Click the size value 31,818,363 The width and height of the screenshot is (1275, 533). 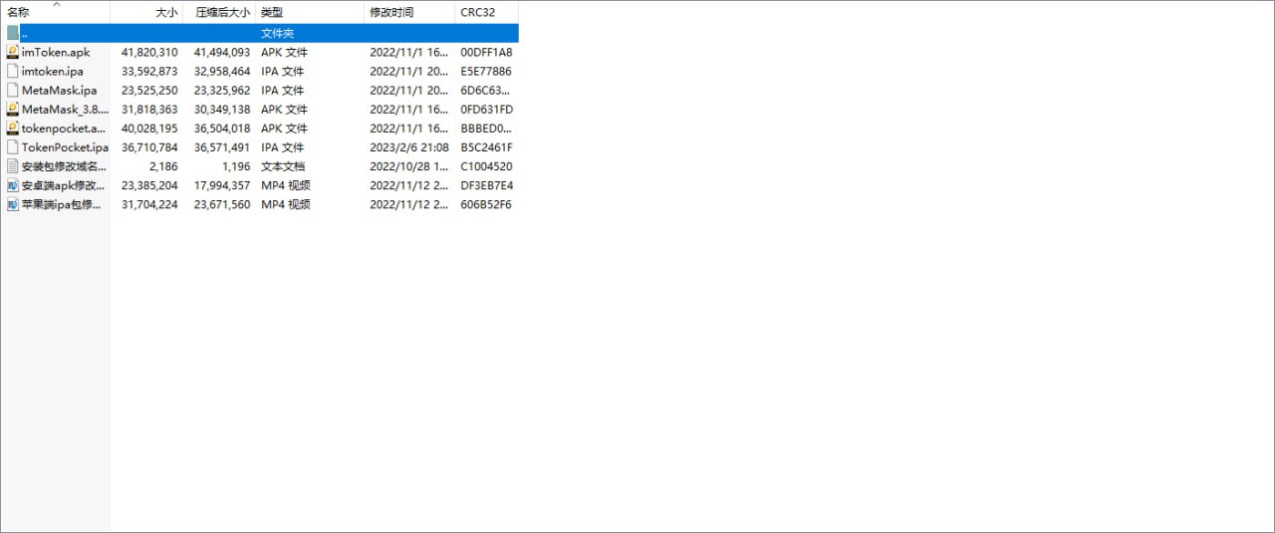point(149,109)
